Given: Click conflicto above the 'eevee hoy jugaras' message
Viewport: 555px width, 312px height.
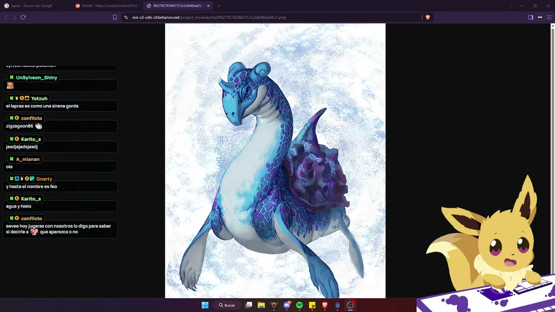Looking at the screenshot, I should pyautogui.click(x=31, y=218).
